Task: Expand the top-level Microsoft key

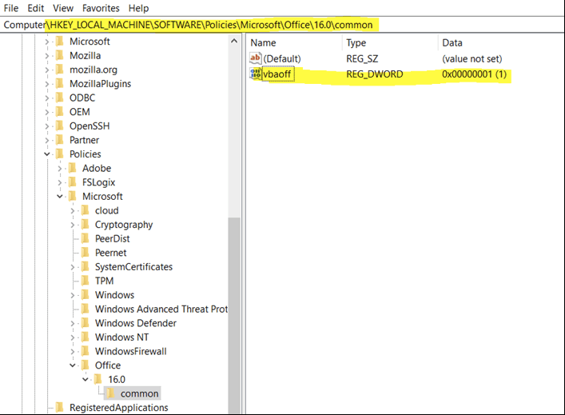Action: tap(47, 42)
